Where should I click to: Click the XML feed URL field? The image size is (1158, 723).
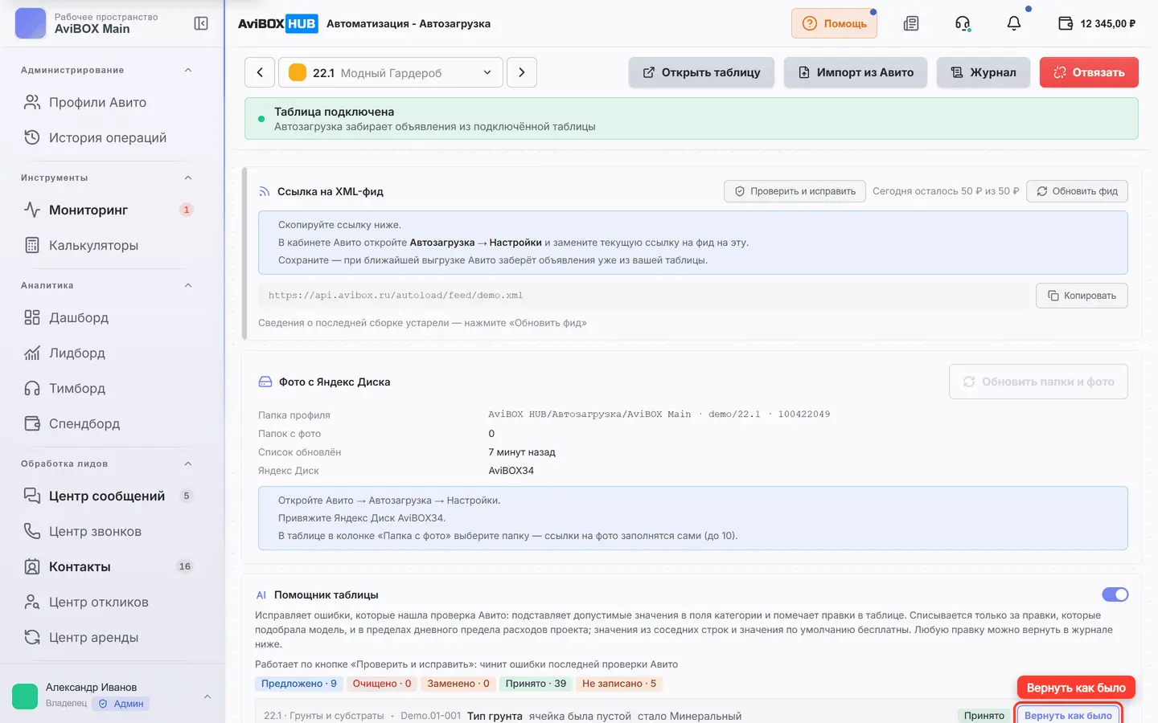coord(643,296)
